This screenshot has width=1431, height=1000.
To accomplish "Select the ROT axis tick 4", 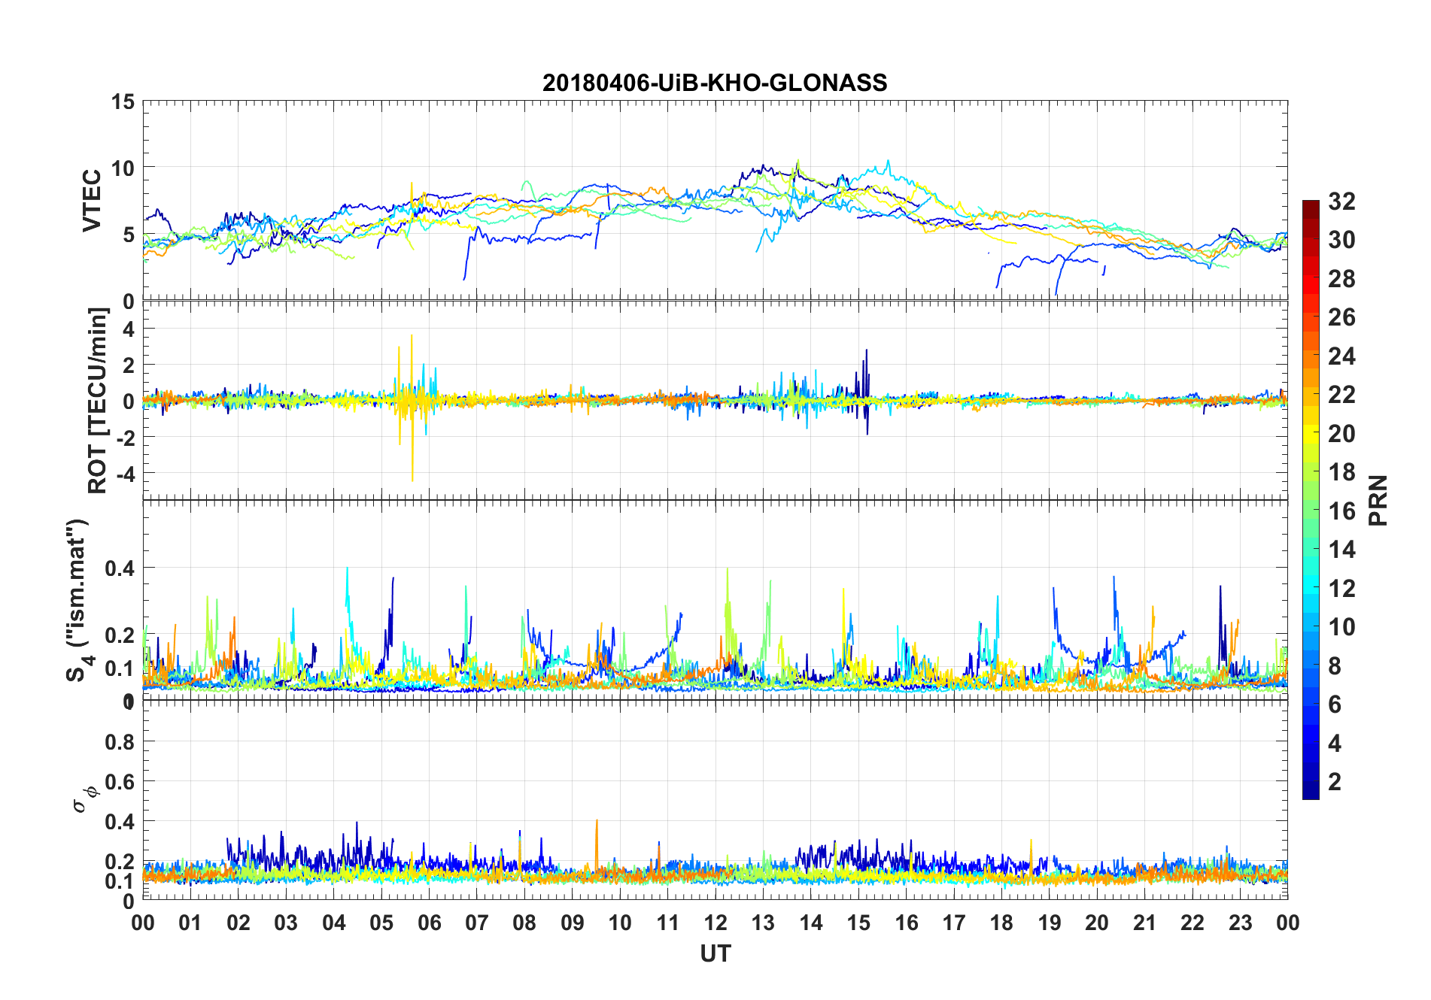I will (x=129, y=329).
